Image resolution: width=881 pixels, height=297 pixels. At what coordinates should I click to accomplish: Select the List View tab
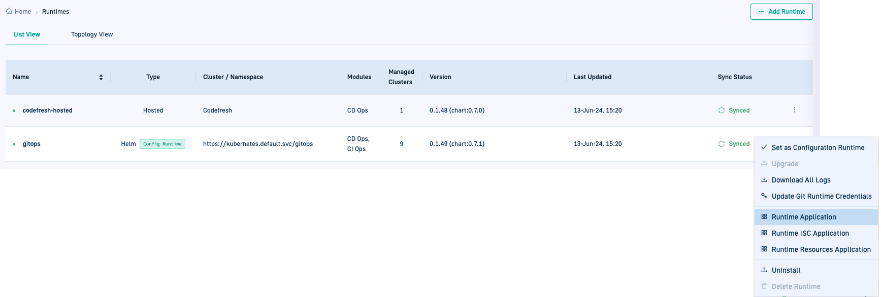click(x=27, y=34)
